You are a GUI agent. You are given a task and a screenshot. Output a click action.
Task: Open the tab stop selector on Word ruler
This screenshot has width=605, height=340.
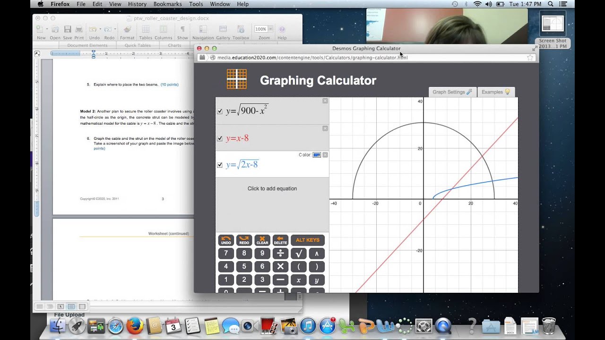pyautogui.click(x=37, y=54)
